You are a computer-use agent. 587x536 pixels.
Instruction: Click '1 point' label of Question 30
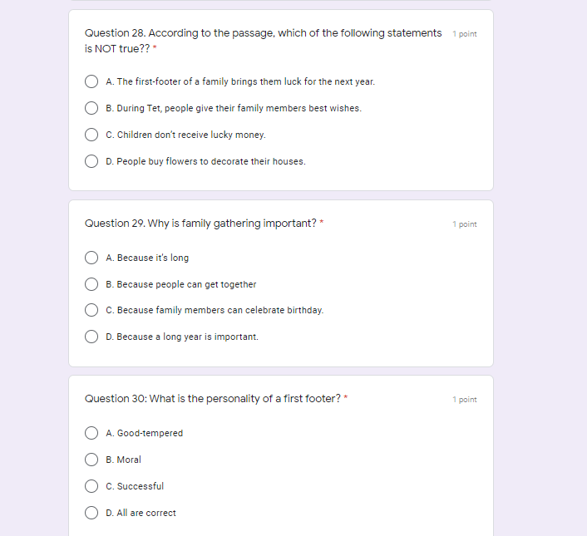(465, 400)
